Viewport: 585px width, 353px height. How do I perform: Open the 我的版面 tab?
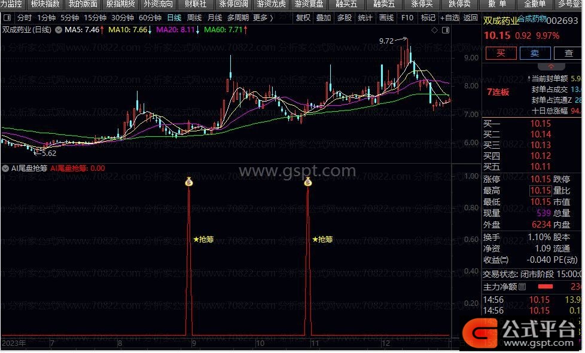tap(83, 4)
